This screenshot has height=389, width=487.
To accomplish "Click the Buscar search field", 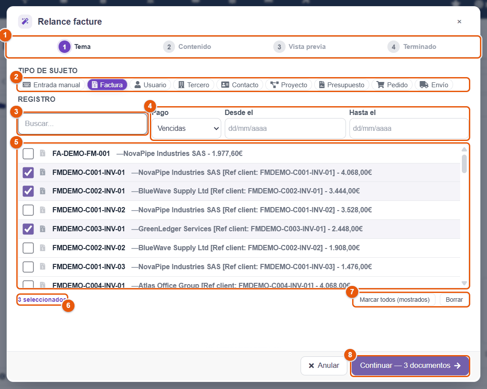I will 82,123.
